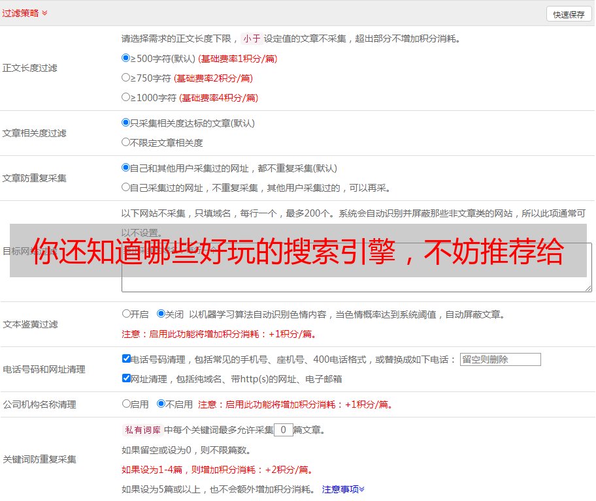The height and width of the screenshot is (501, 596).
Task: Click the replacement phone number input field
Action: (500, 359)
